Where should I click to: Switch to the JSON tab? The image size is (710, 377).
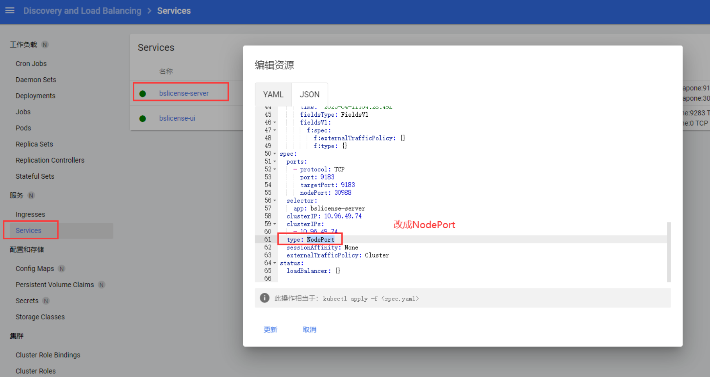[x=310, y=94]
